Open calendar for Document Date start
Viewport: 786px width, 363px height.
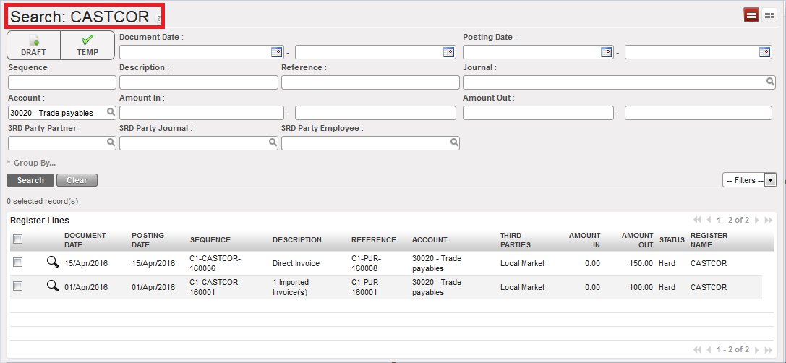pos(275,52)
